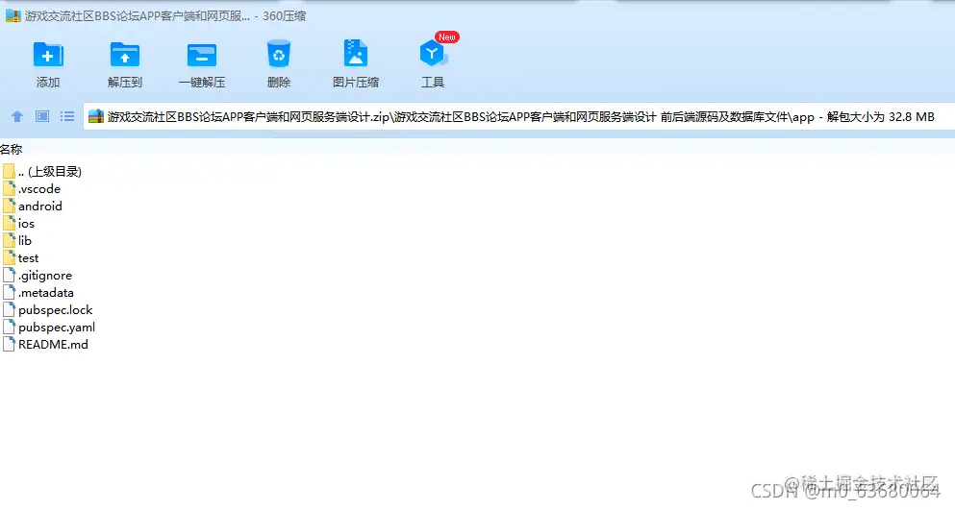The height and width of the screenshot is (510, 955).
Task: Go up one level with arrow icon
Action: (17, 116)
